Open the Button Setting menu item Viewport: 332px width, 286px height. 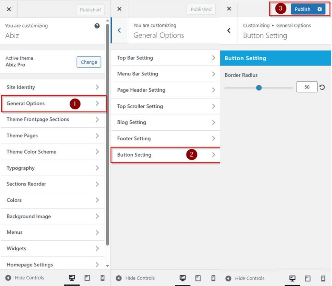point(165,155)
